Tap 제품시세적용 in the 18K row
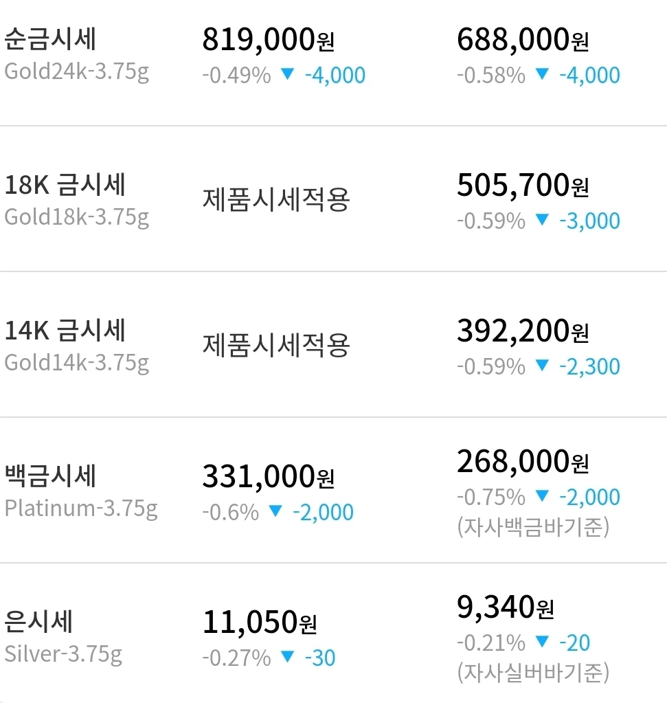Screen dimensions: 667x703 (x=275, y=199)
